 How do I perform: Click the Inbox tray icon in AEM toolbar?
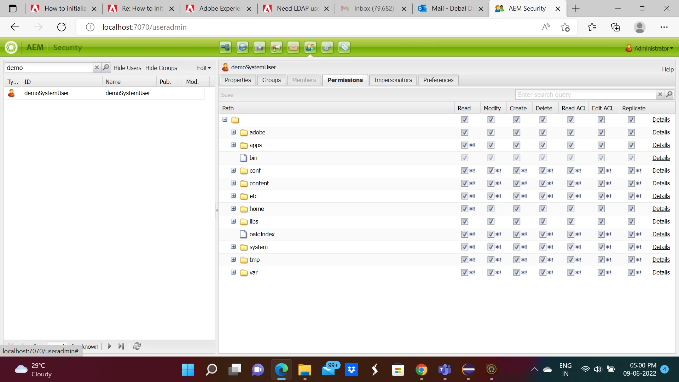pyautogui.click(x=293, y=47)
